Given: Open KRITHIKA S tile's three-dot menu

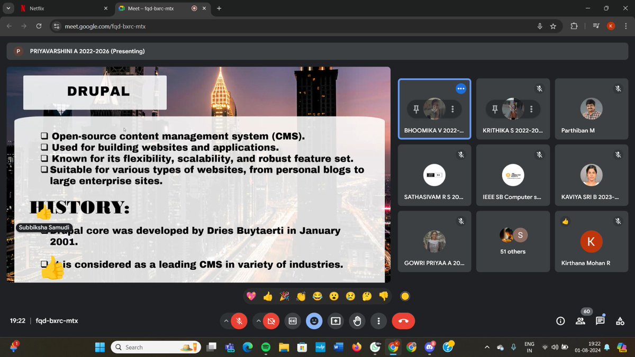Looking at the screenshot, I should pos(531,109).
